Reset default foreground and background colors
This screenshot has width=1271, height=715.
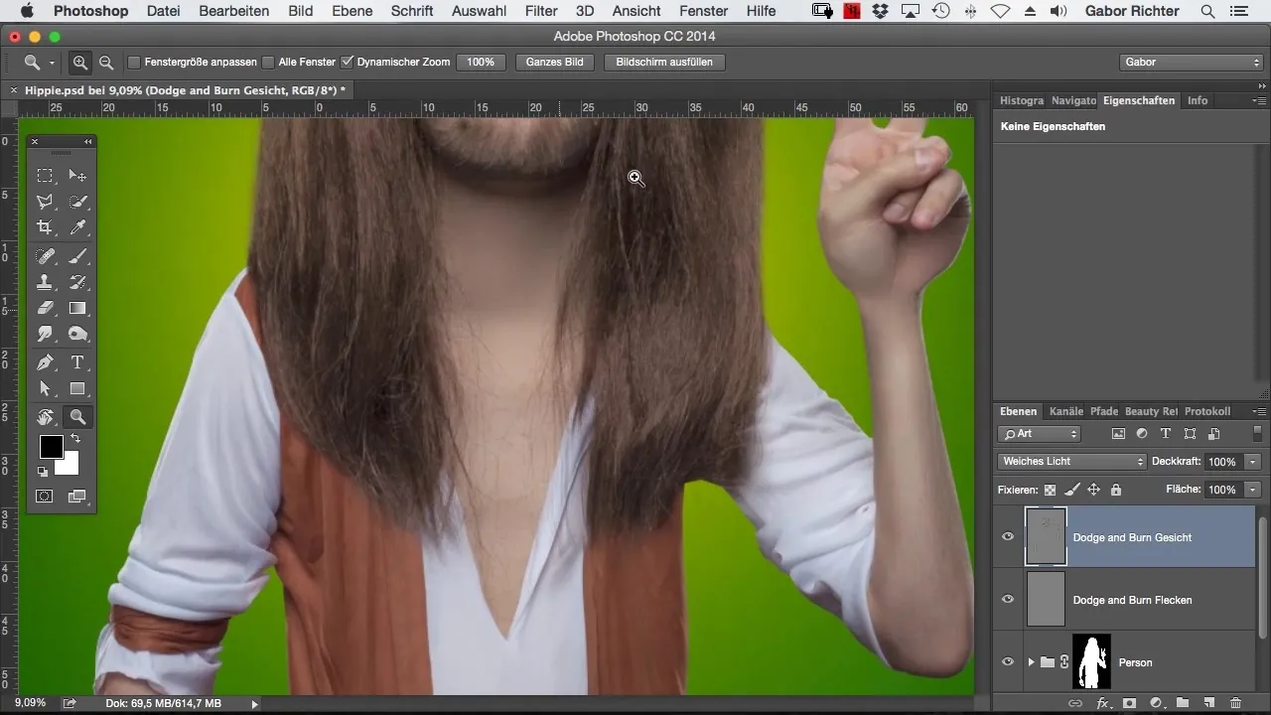(43, 472)
